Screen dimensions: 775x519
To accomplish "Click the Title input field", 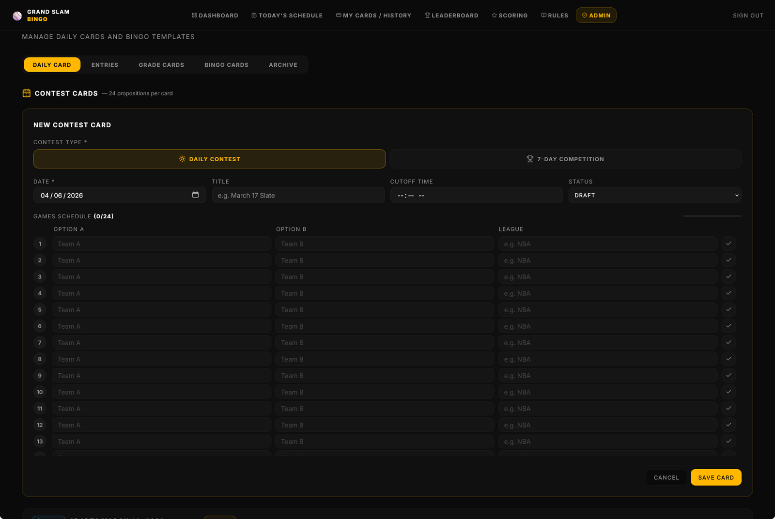I will tap(298, 195).
